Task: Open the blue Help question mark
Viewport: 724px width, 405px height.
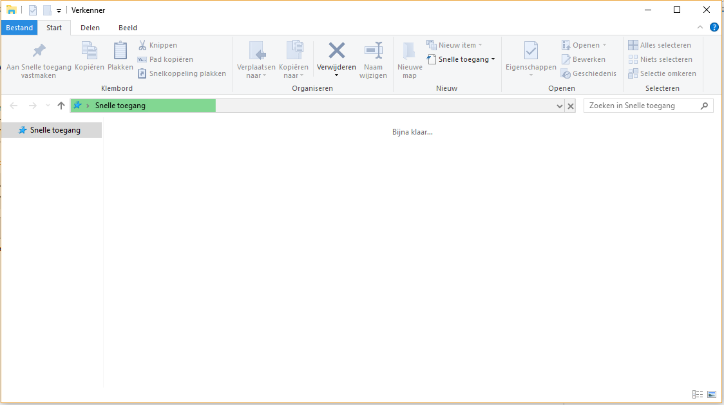Action: click(x=714, y=27)
